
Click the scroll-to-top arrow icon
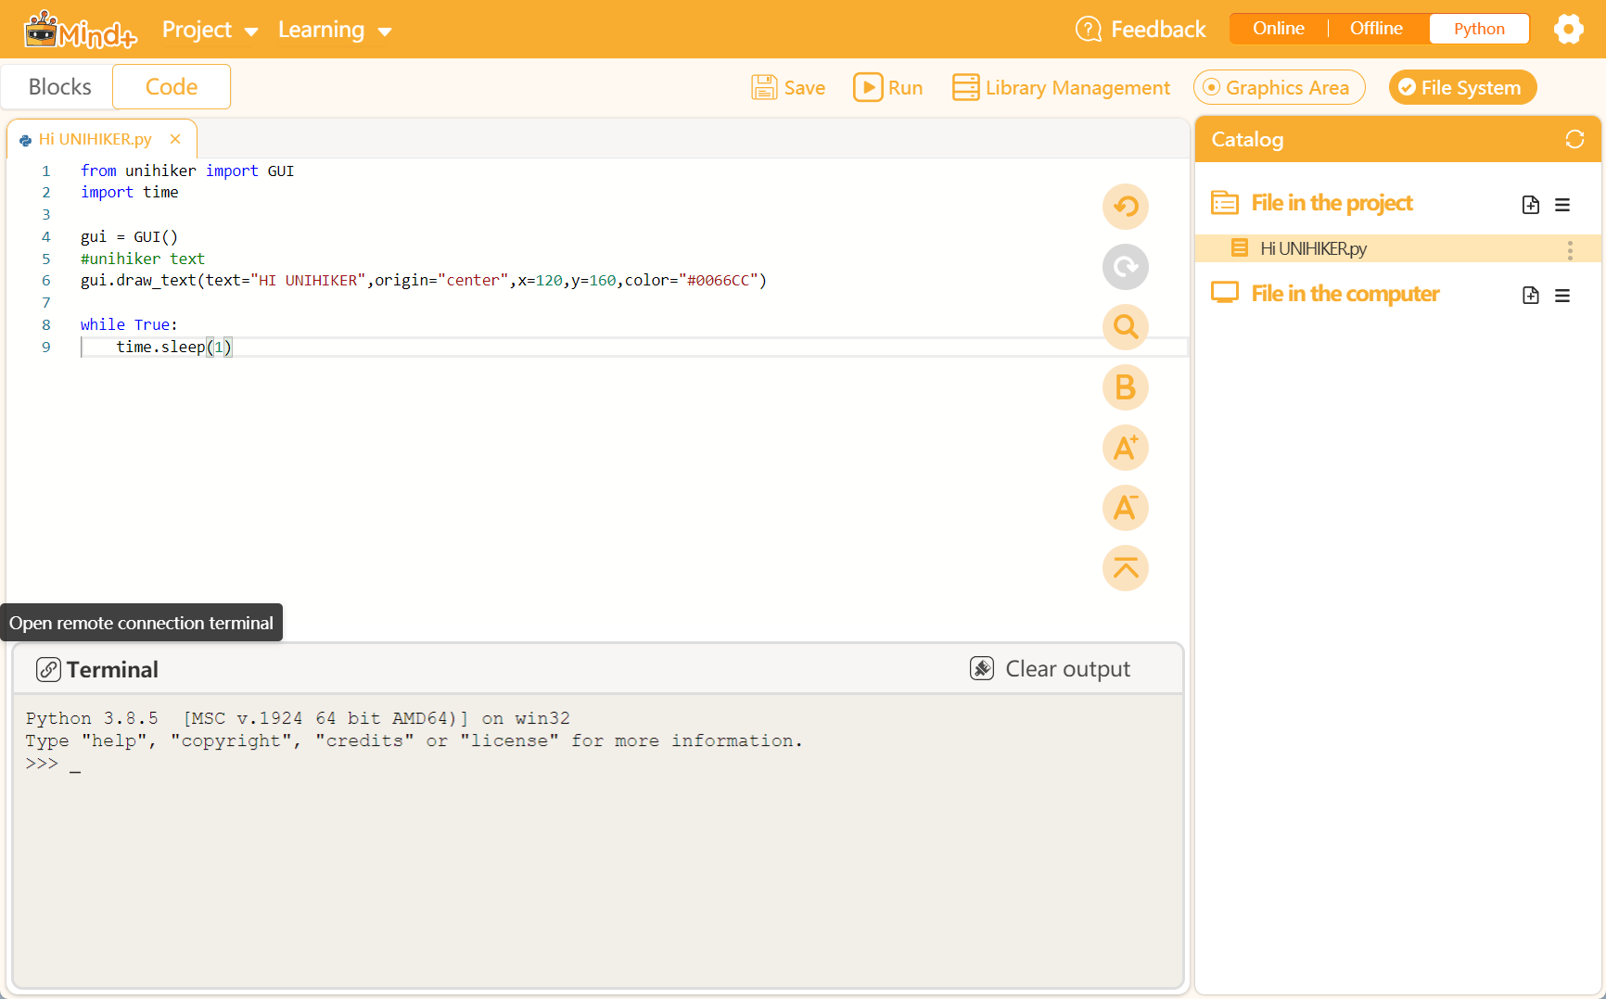coord(1125,568)
